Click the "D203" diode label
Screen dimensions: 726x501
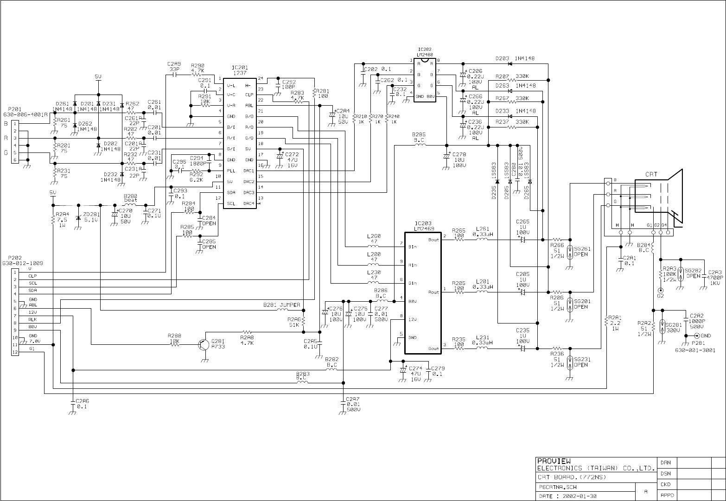[x=502, y=59]
